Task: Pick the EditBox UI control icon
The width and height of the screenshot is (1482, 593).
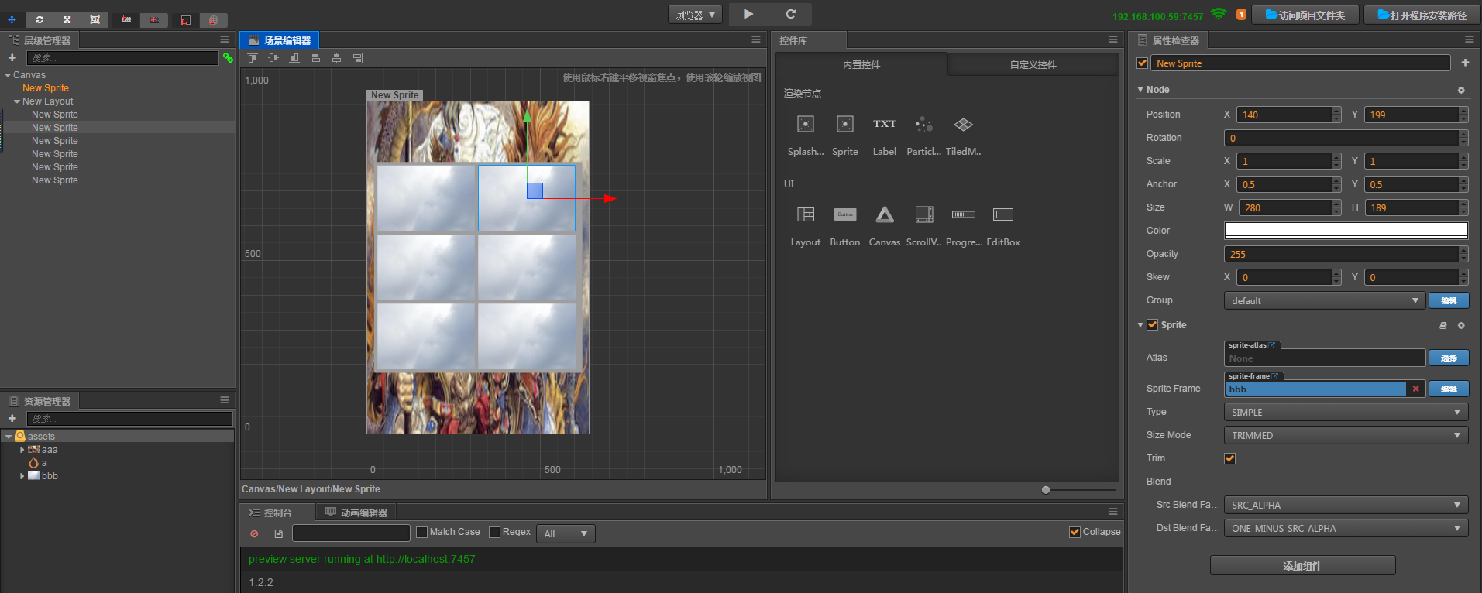Action: pyautogui.click(x=1003, y=214)
